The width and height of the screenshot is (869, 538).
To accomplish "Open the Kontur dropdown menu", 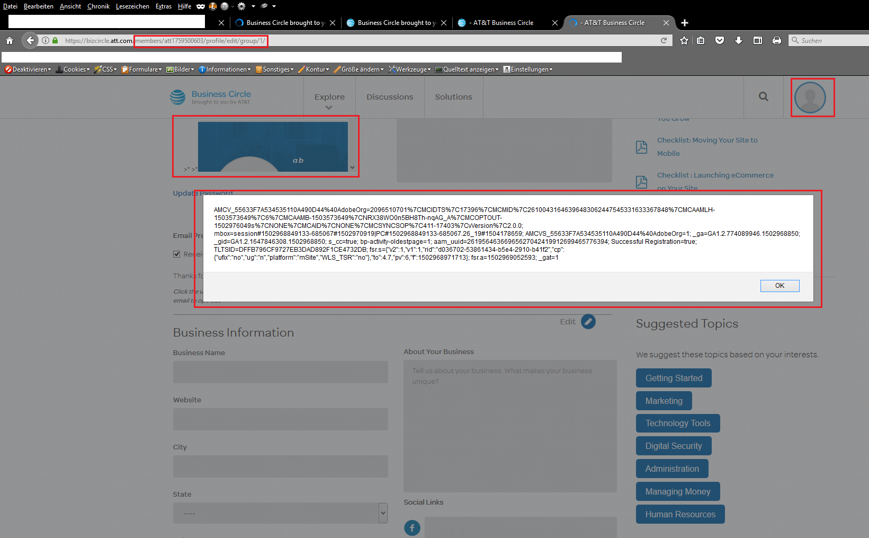I will tap(314, 69).
